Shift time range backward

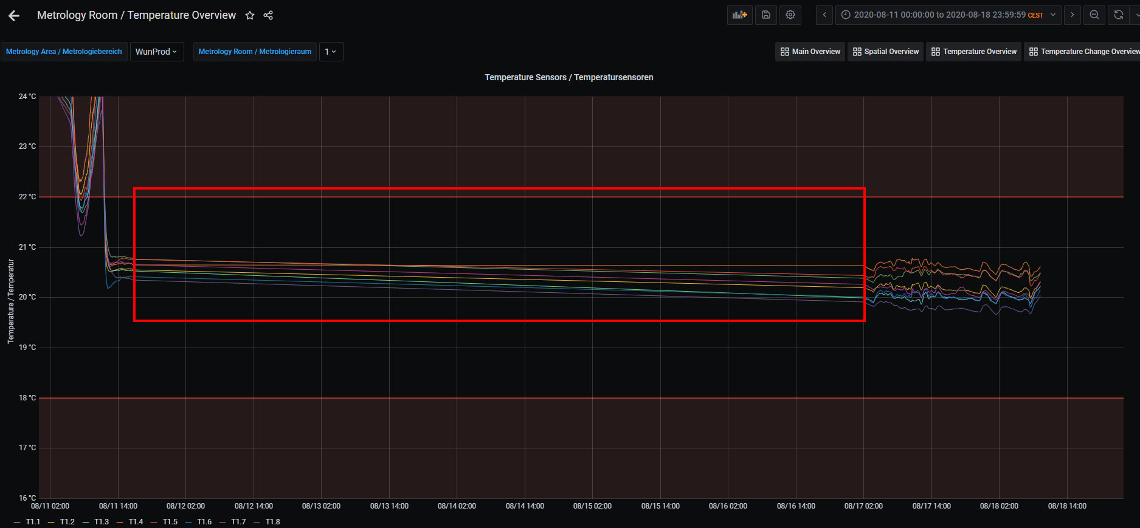824,15
